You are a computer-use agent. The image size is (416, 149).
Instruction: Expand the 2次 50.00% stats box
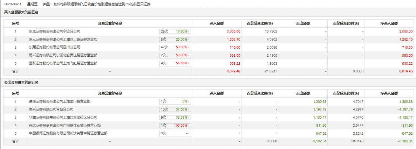(x=175, y=55)
